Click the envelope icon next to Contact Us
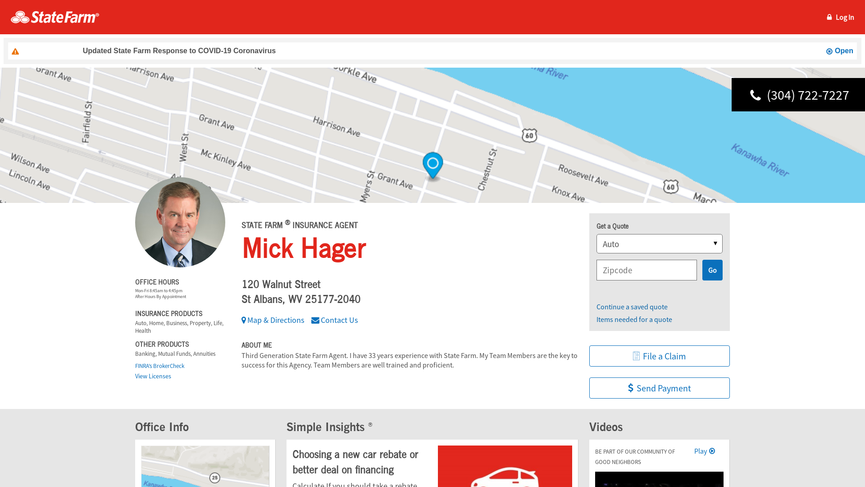The height and width of the screenshot is (487, 865). click(x=315, y=320)
